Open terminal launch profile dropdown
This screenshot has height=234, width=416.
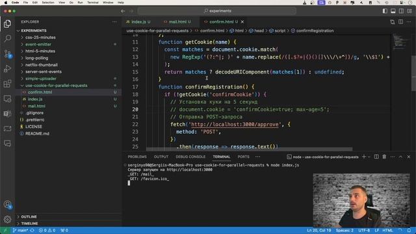(369, 157)
